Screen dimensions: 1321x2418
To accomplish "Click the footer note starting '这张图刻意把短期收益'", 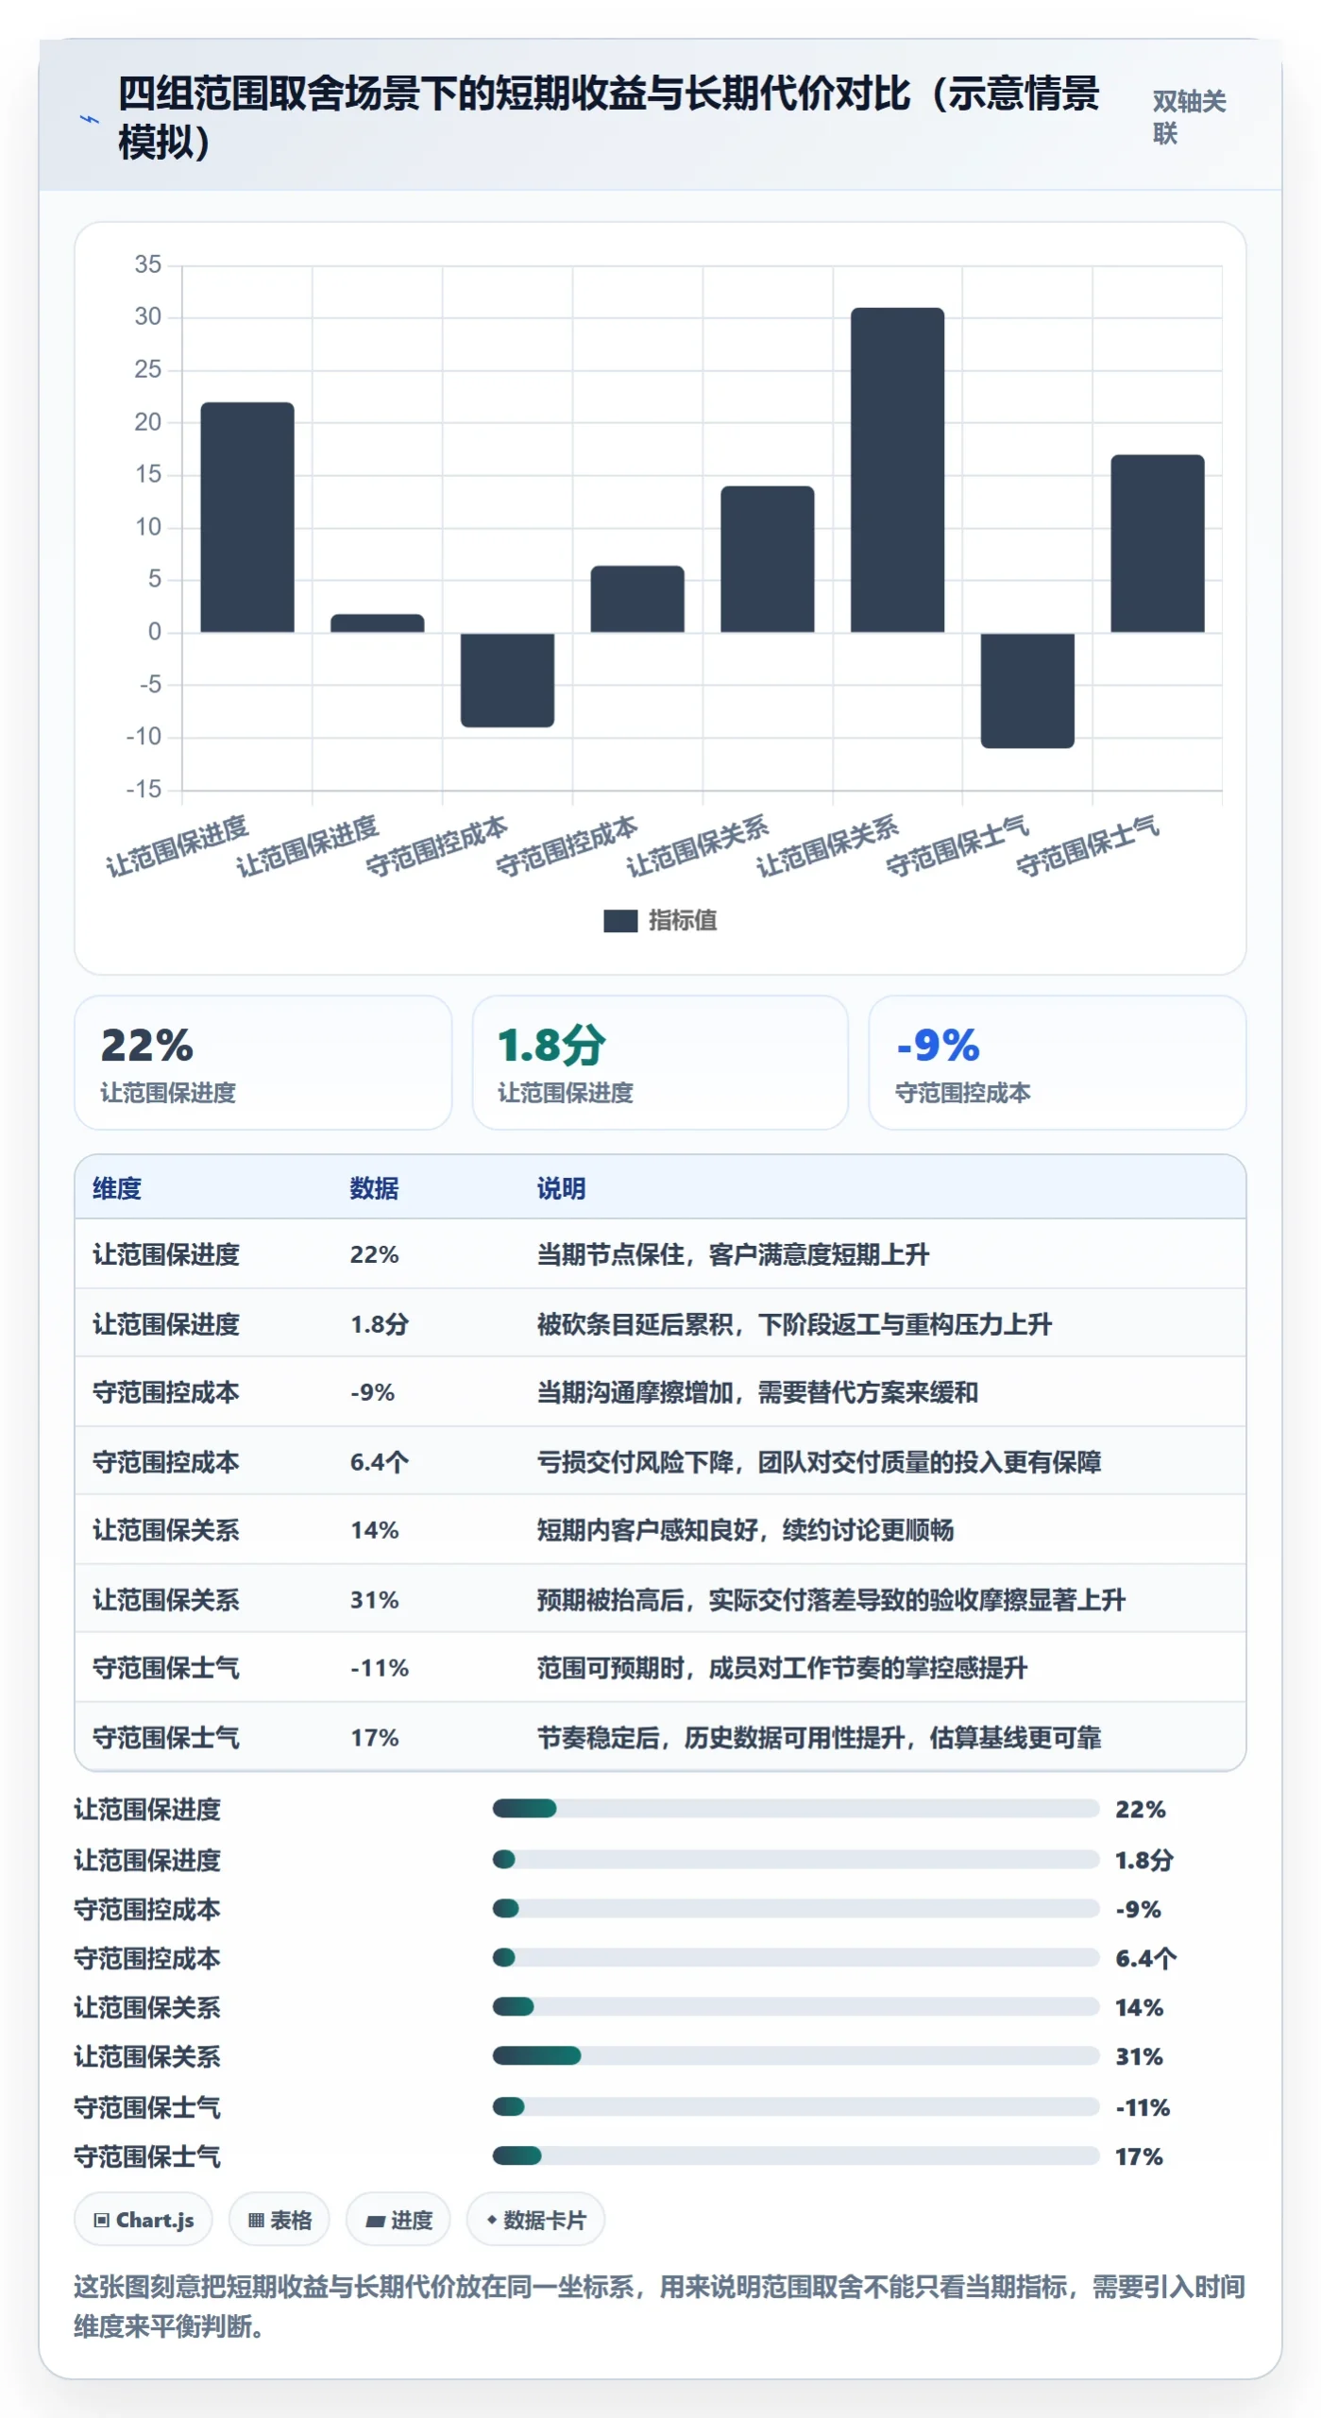I will (659, 2307).
